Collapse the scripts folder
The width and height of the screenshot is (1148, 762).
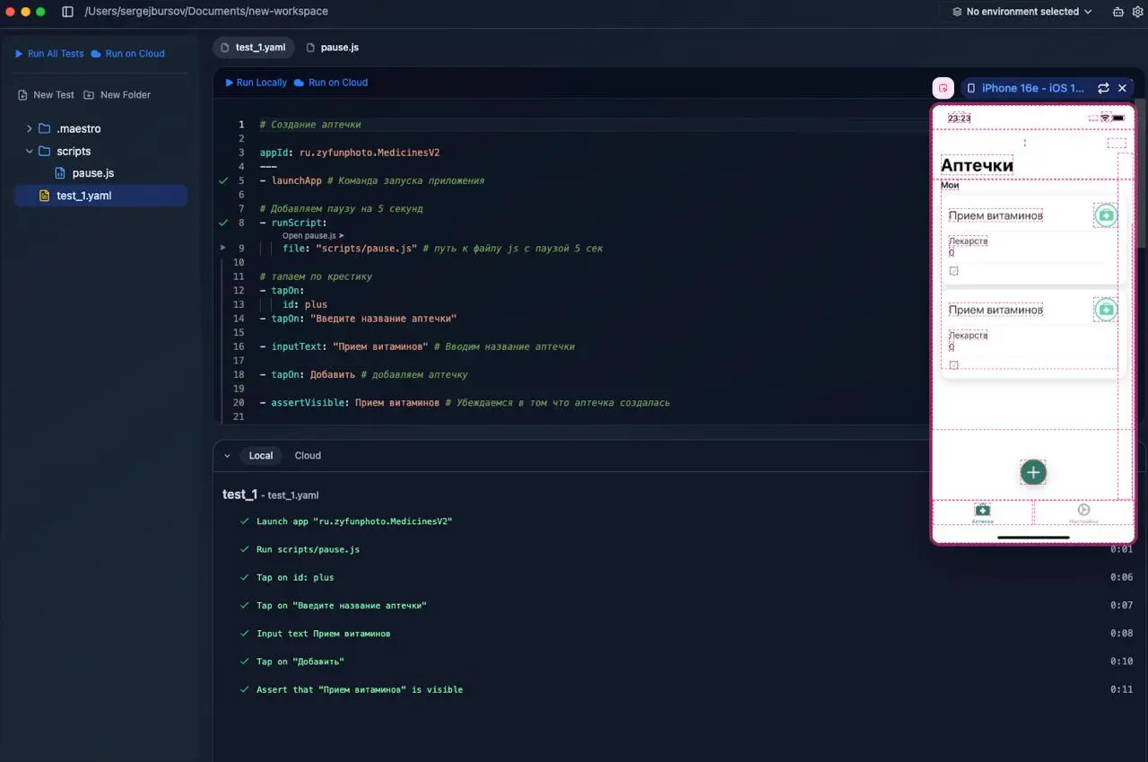click(x=30, y=151)
